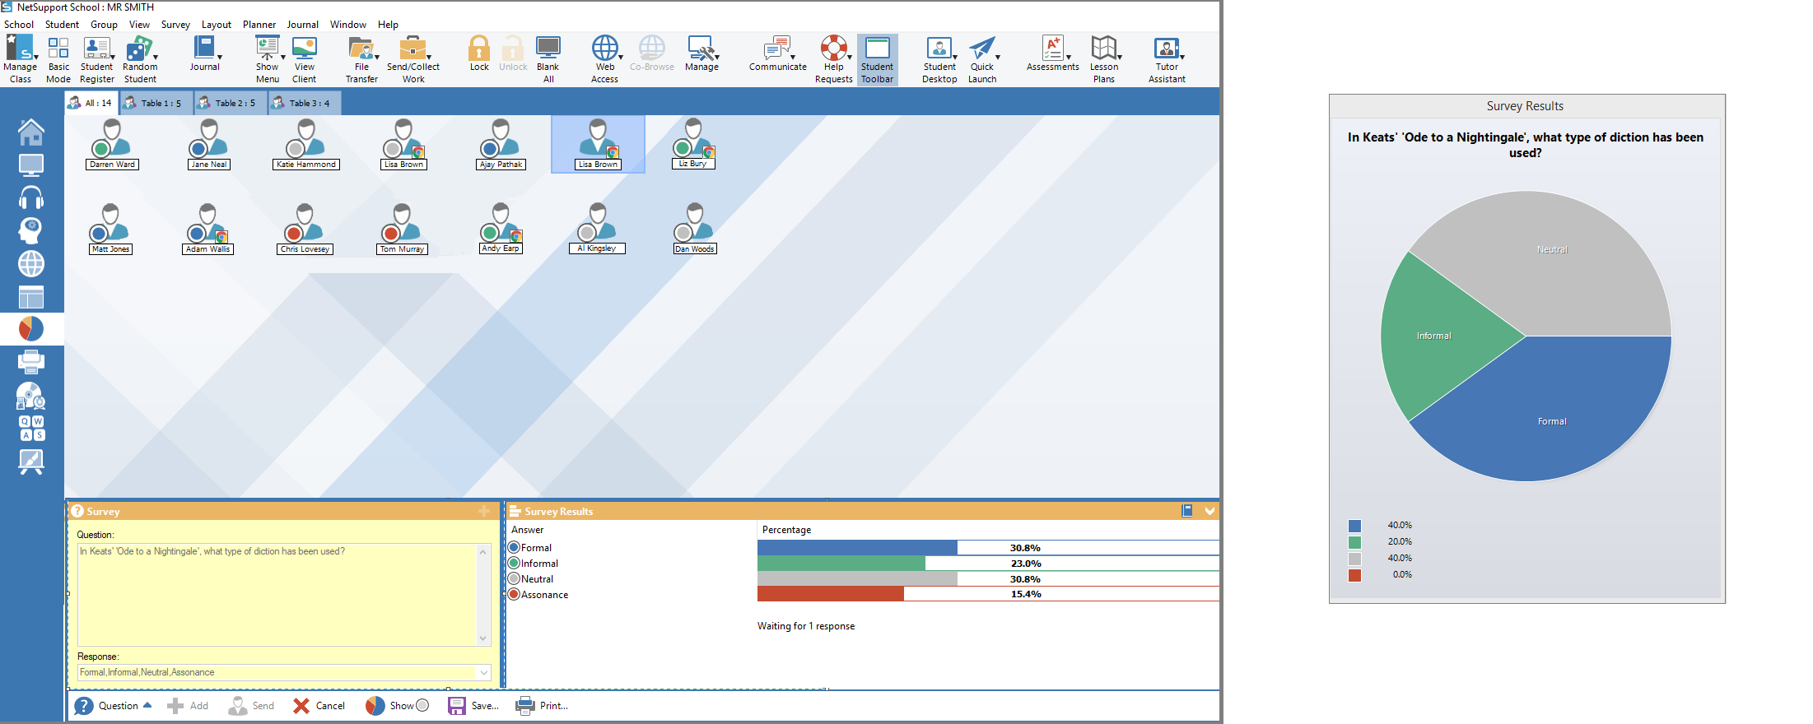The image size is (1813, 724).
Task: Click the Lock toolbar icon
Action: click(x=479, y=49)
